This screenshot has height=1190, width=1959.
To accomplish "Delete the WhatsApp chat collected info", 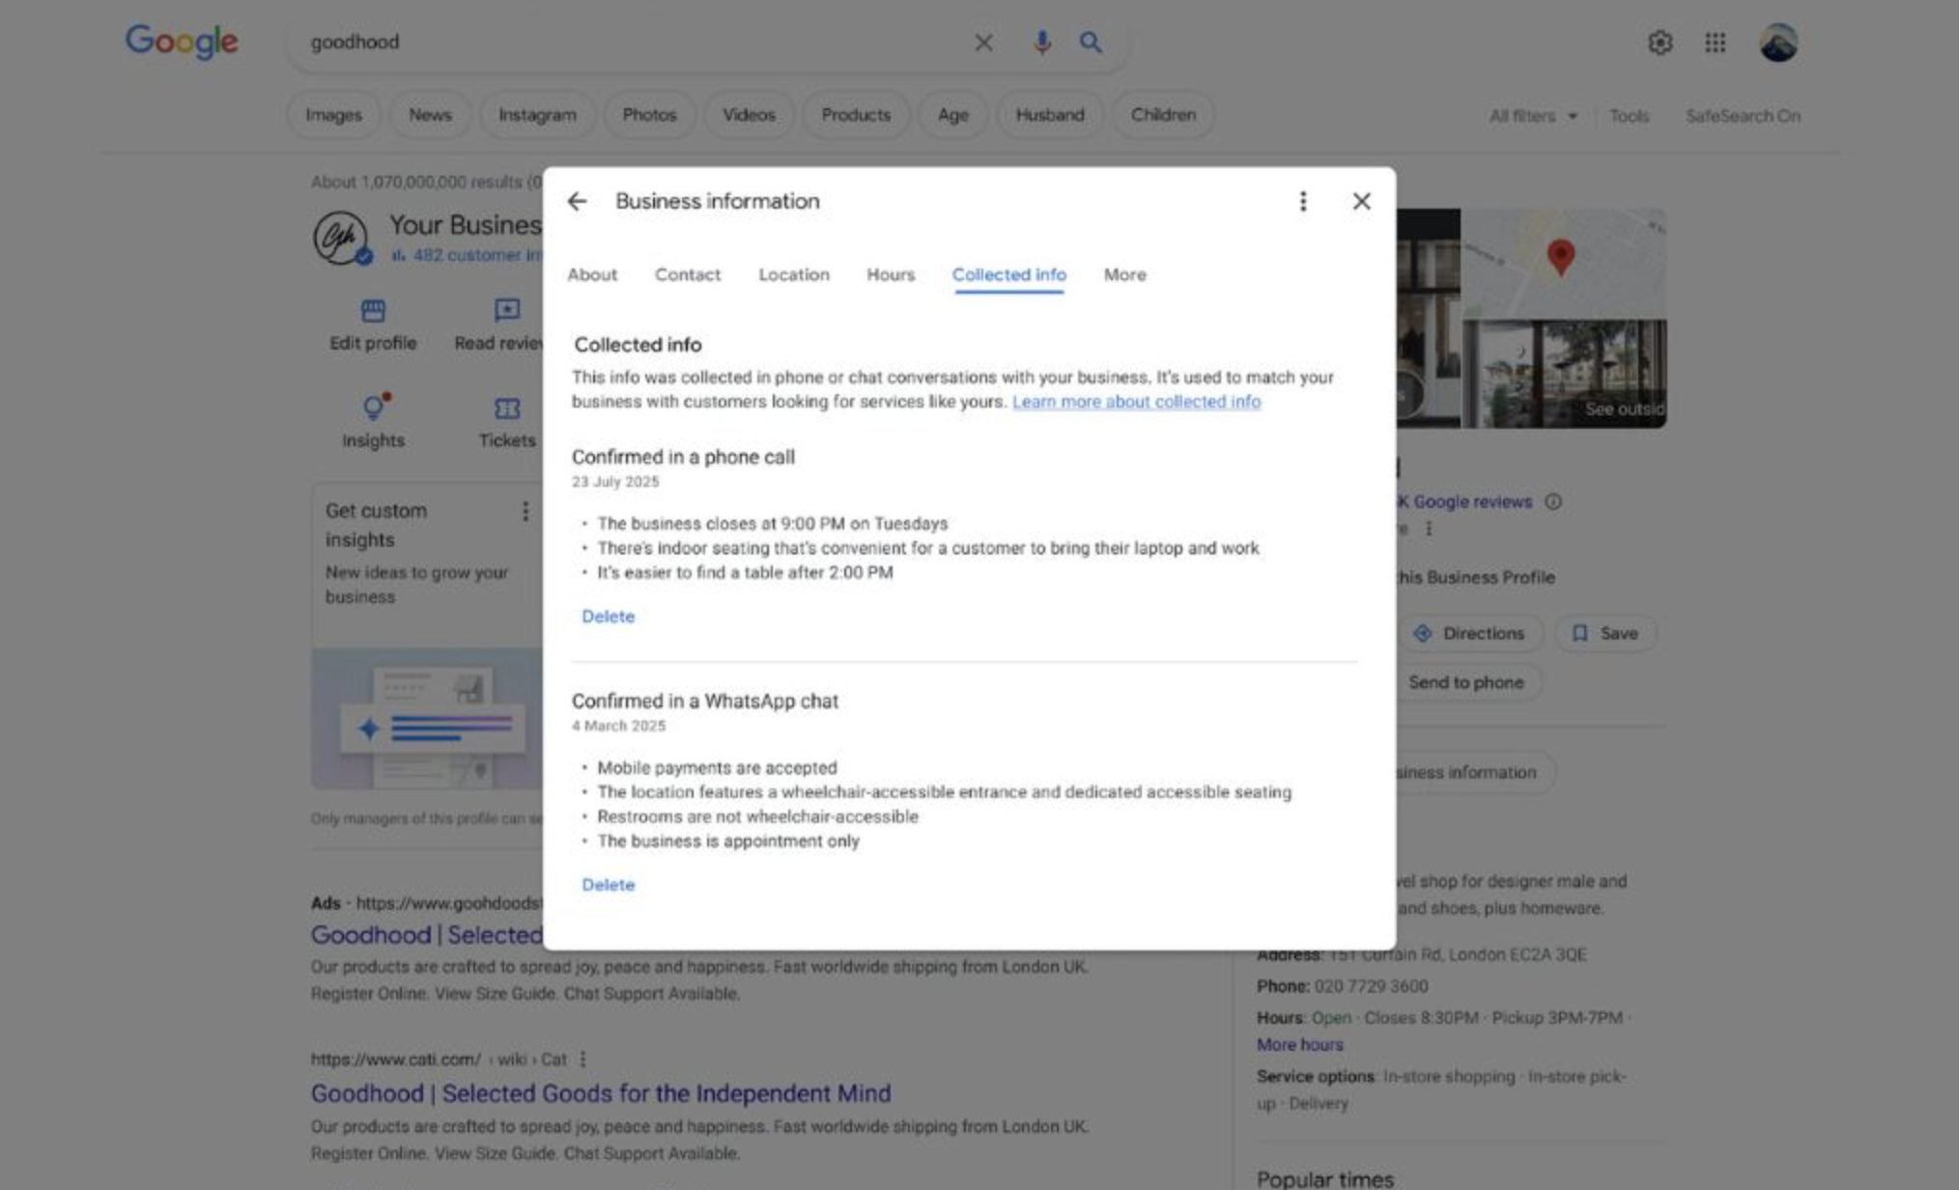I will pos(609,885).
